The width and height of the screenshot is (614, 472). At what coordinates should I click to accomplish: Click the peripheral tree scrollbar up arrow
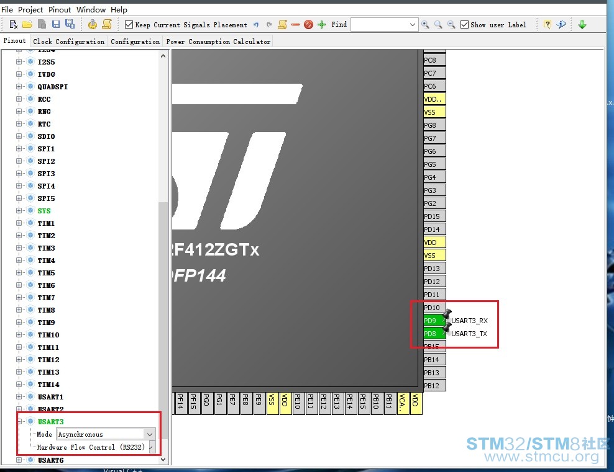pos(163,56)
